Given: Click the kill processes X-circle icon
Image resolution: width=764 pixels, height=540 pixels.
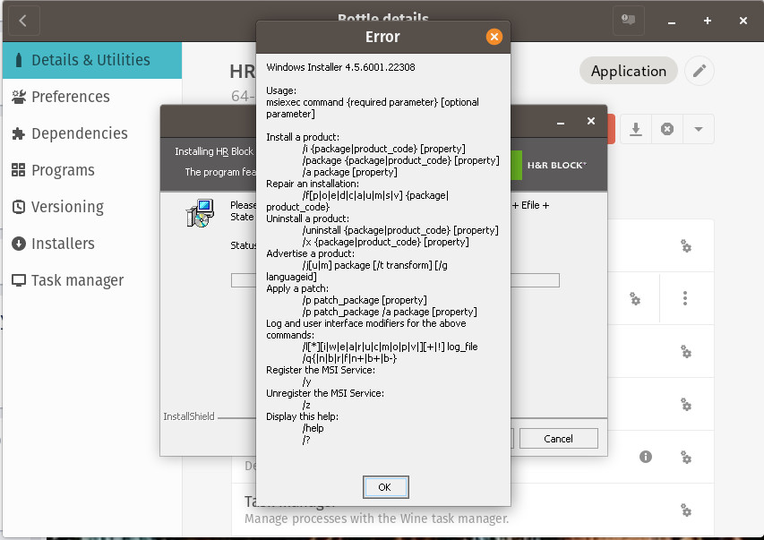Looking at the screenshot, I should pos(667,129).
